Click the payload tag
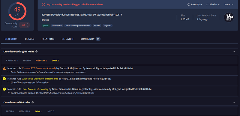 108,25
